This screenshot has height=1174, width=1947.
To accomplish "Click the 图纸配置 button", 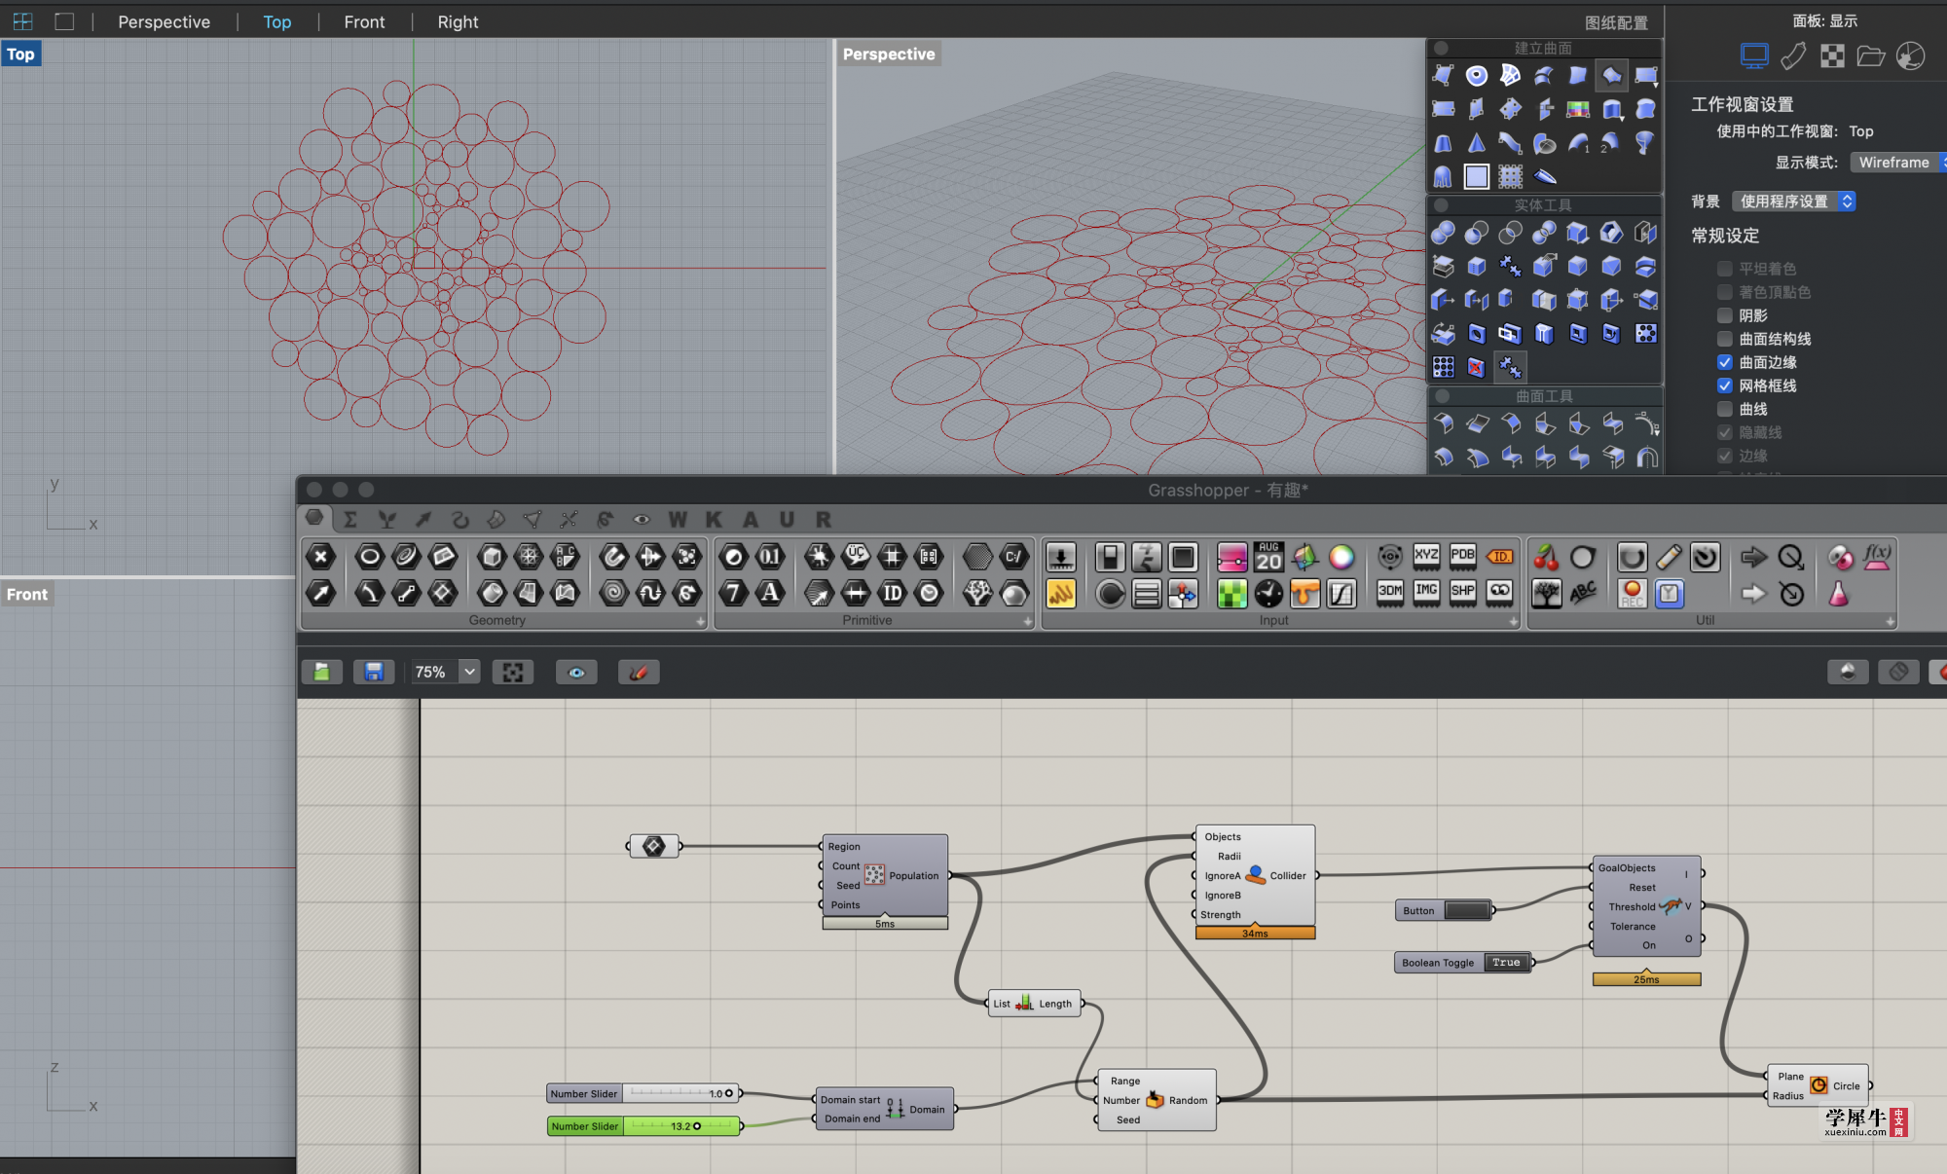I will [x=1616, y=22].
